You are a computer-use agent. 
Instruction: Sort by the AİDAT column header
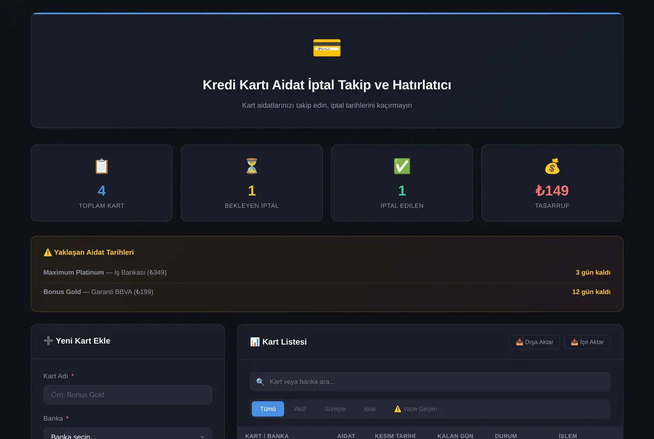pos(346,436)
